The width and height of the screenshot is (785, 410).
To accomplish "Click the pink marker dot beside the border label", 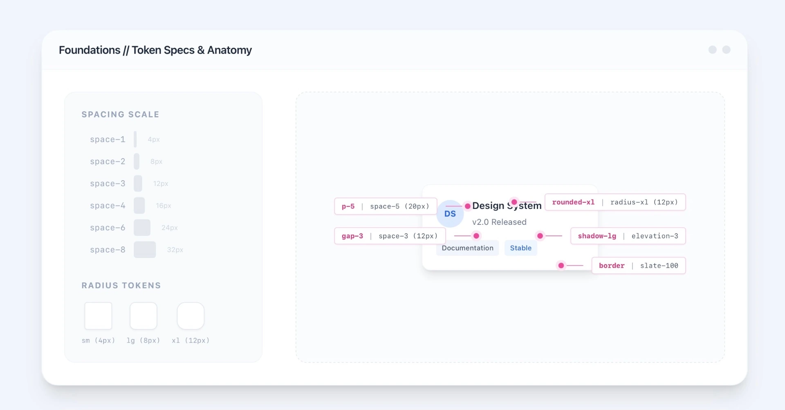I will tap(561, 266).
